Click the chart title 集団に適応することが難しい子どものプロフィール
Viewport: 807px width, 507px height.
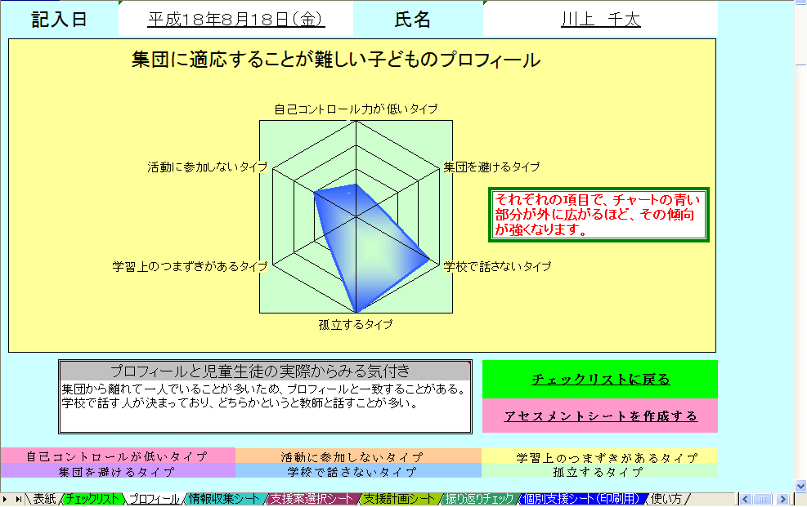pos(336,60)
